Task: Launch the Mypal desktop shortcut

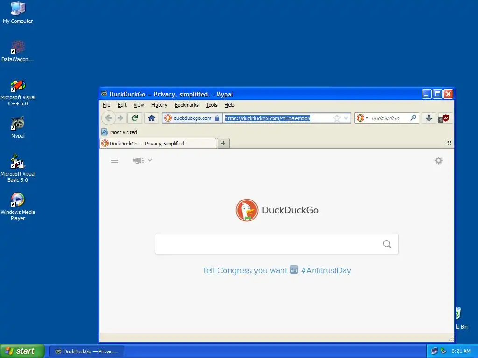Action: (18, 127)
